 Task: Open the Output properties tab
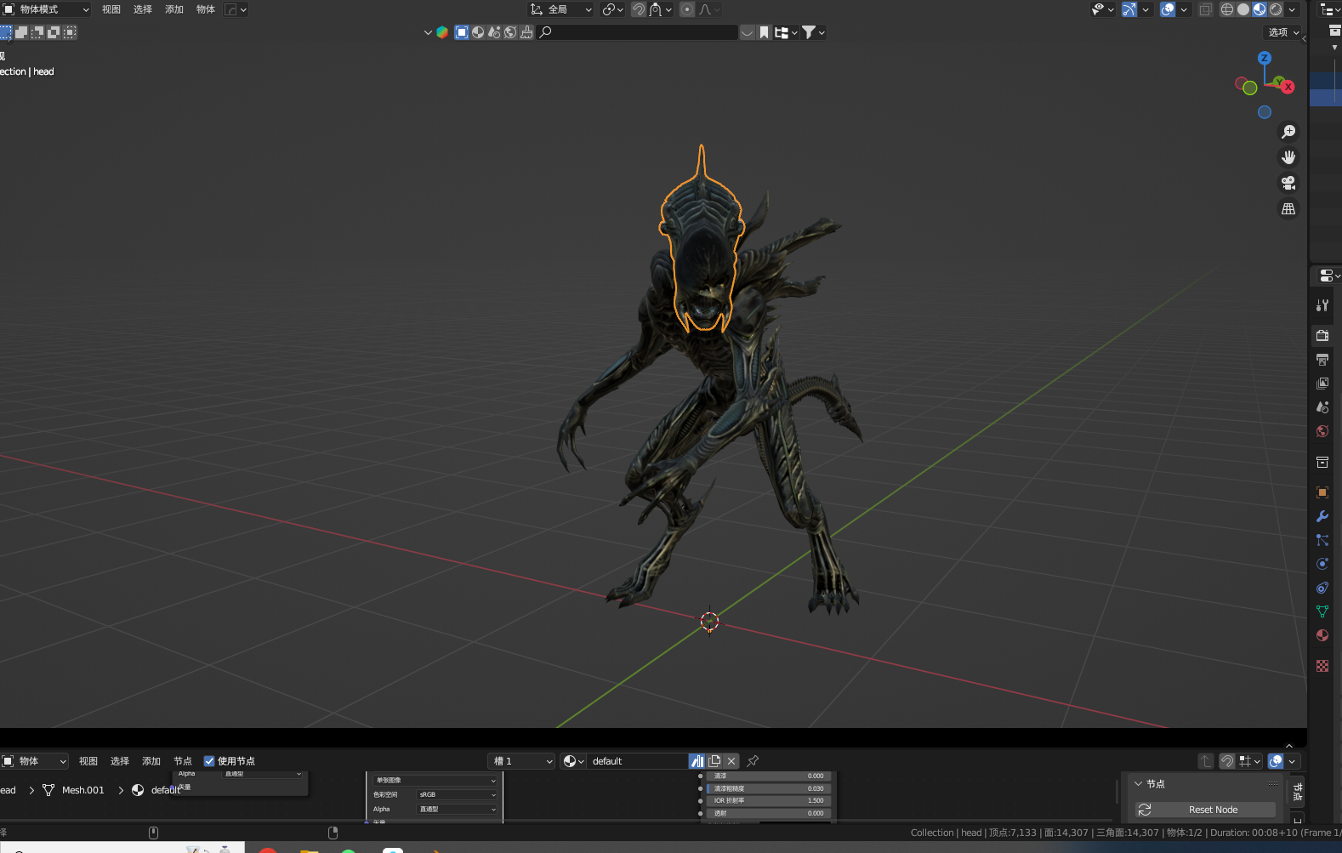pyautogui.click(x=1322, y=360)
